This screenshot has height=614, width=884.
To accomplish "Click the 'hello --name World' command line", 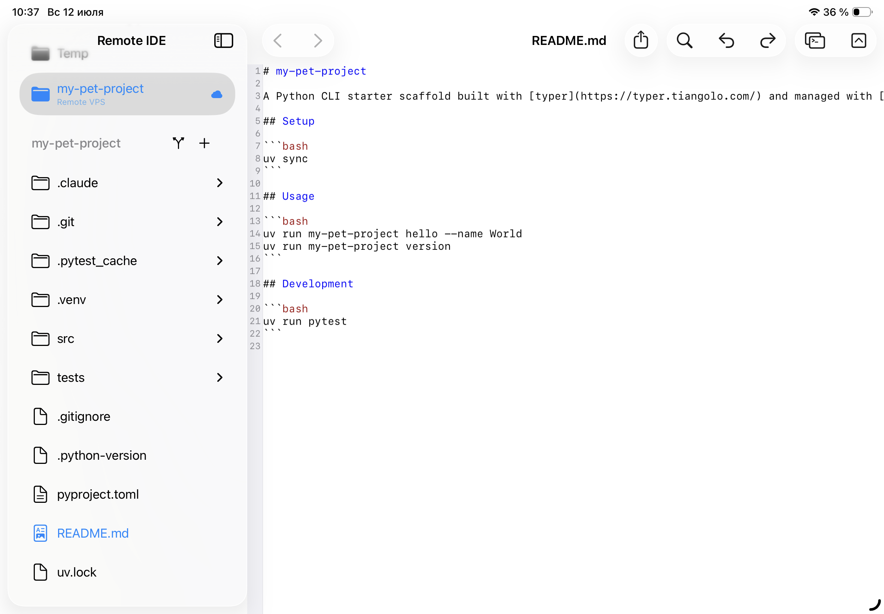I will point(393,234).
